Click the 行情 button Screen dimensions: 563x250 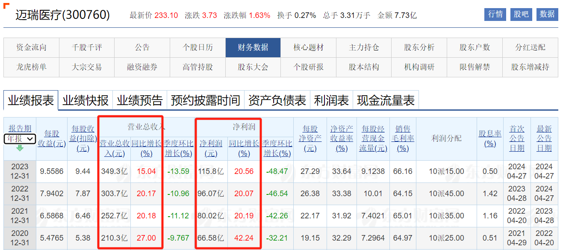[x=495, y=14]
